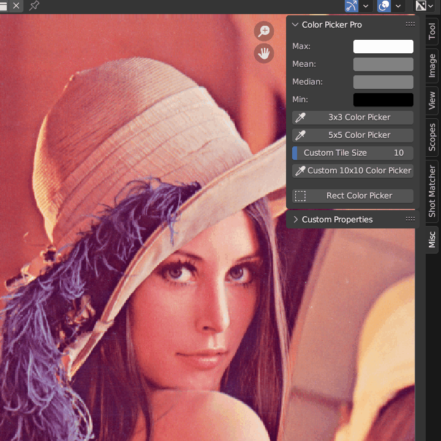Close the image with X button
Image resolution: width=441 pixels, height=441 pixels.
pos(17,6)
